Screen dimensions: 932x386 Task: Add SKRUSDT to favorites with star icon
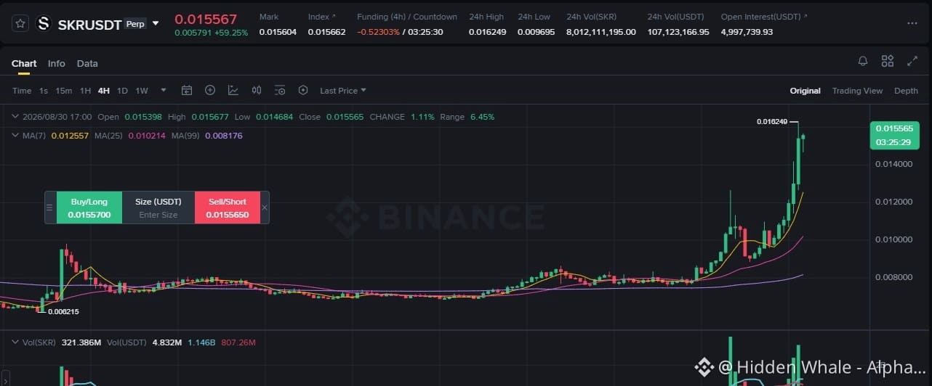click(x=20, y=24)
